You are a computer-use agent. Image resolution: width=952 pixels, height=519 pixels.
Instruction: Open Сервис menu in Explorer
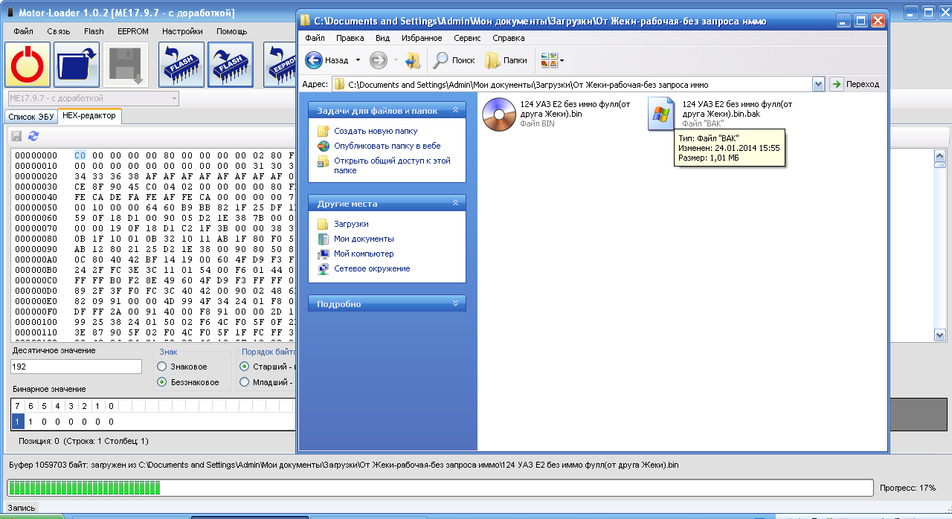point(467,38)
